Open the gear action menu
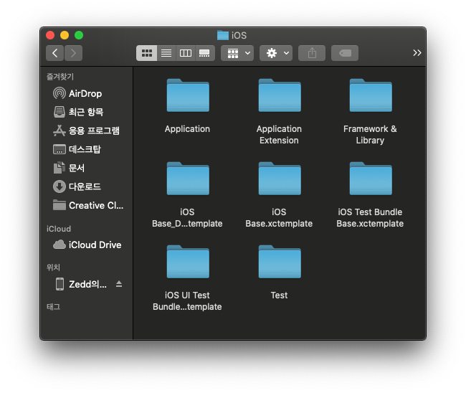This screenshot has width=466, height=393. (276, 53)
